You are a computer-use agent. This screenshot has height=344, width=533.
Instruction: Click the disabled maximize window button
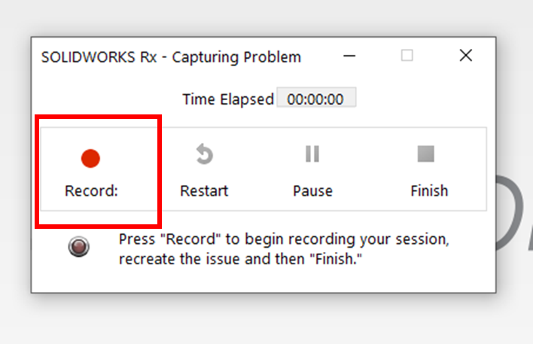pos(407,56)
